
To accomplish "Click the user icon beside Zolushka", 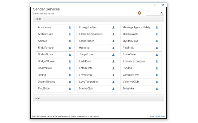I will [x=157, y=89].
